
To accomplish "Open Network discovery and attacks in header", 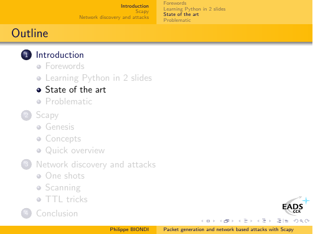I will pos(114,17).
